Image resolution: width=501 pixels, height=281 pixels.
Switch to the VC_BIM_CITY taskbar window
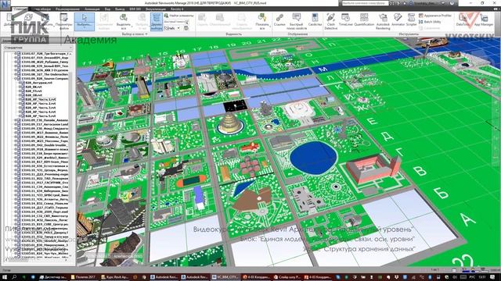[x=226, y=277]
